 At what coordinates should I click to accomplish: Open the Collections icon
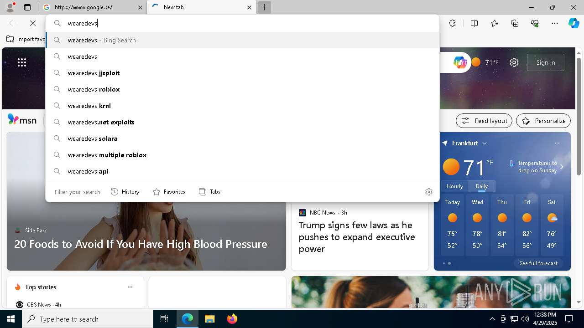515,23
